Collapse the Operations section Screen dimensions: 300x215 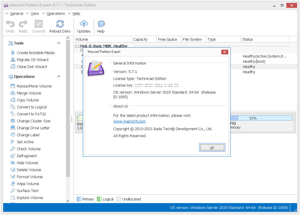coord(59,76)
